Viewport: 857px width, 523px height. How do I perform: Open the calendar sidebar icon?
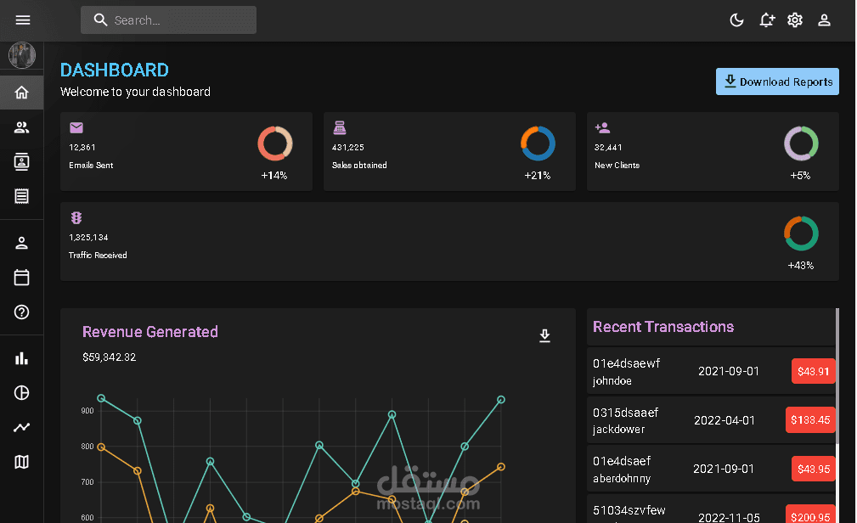click(22, 278)
